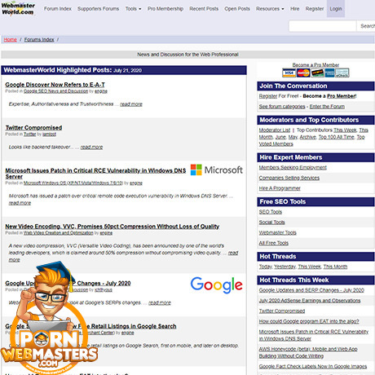Image resolution: width=375 pixels, height=375 pixels.
Task: Click Enter the Forum link
Action: pos(327,107)
